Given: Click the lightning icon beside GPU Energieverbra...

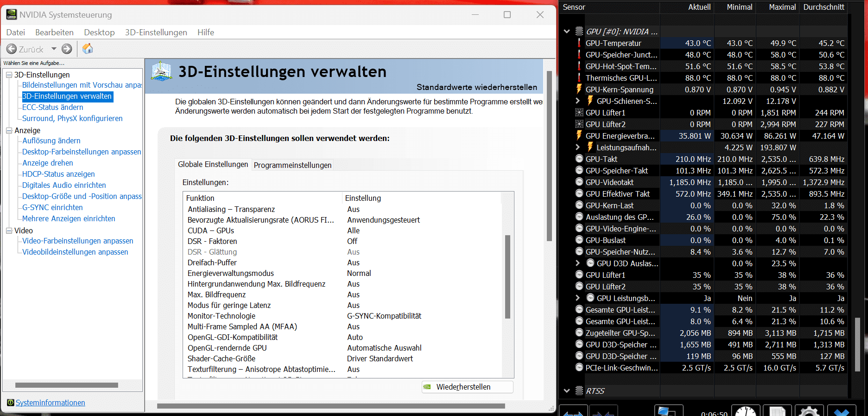Looking at the screenshot, I should (x=579, y=135).
